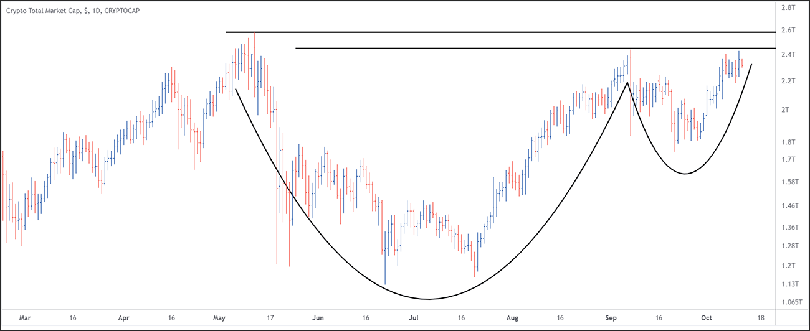The width and height of the screenshot is (810, 331).
Task: Click the Jul label on time axis
Action: coord(414,317)
